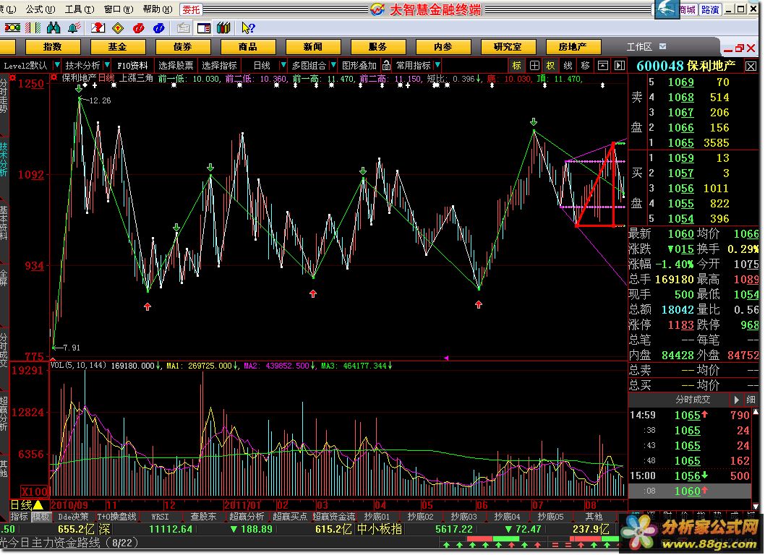Click the 债券 yellow button

[x=183, y=47]
